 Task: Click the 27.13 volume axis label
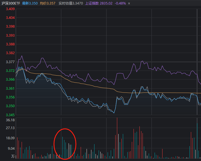pyautogui.click(x=10, y=128)
